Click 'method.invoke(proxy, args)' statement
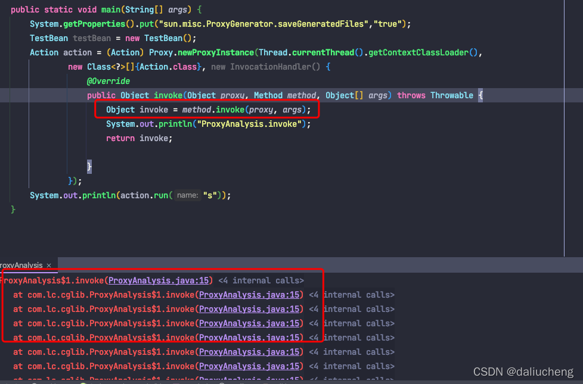Image resolution: width=583 pixels, height=384 pixels. tap(244, 110)
